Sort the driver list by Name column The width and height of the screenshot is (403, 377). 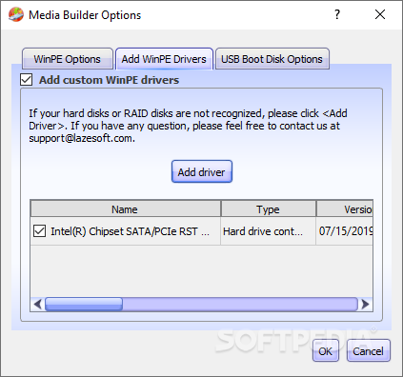tap(125, 209)
